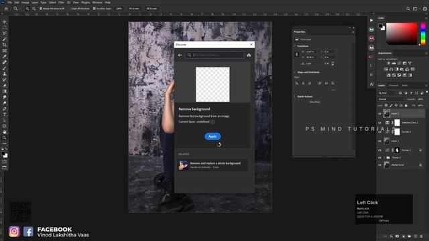Click the 100% zoom button
Image resolution: width=429 pixels, height=241 pixels.
(119, 9)
